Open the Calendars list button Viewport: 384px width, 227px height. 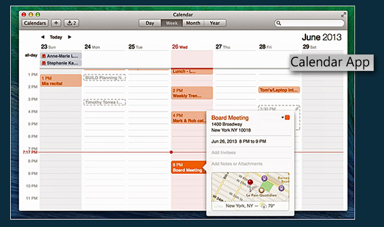pos(35,23)
